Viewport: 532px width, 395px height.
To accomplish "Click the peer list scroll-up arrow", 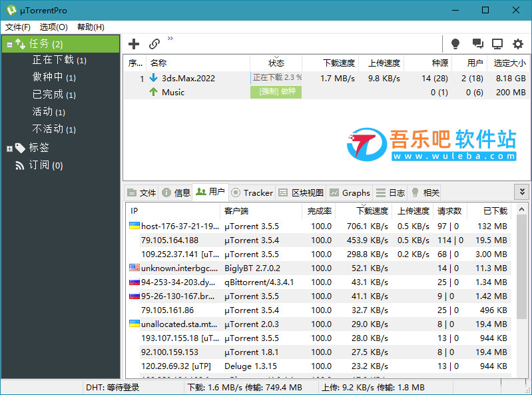I will point(522,209).
